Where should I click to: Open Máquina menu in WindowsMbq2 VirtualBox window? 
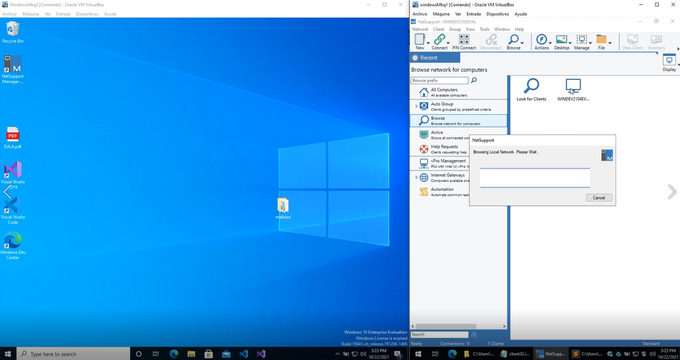pyautogui.click(x=31, y=14)
